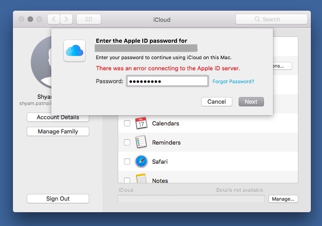Click the magnifier icon in Search
The width and height of the screenshot is (322, 226).
(x=257, y=19)
